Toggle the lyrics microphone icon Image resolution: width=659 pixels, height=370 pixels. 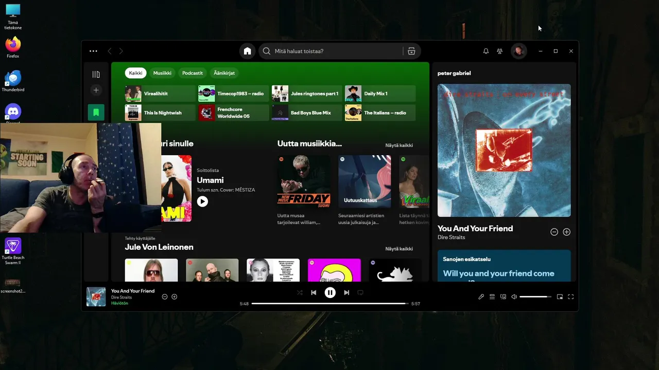481,297
